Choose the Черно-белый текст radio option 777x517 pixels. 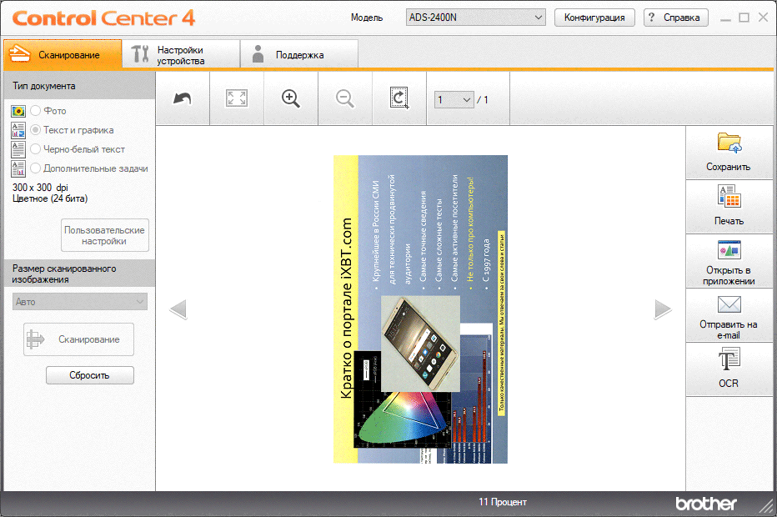pyautogui.click(x=36, y=148)
